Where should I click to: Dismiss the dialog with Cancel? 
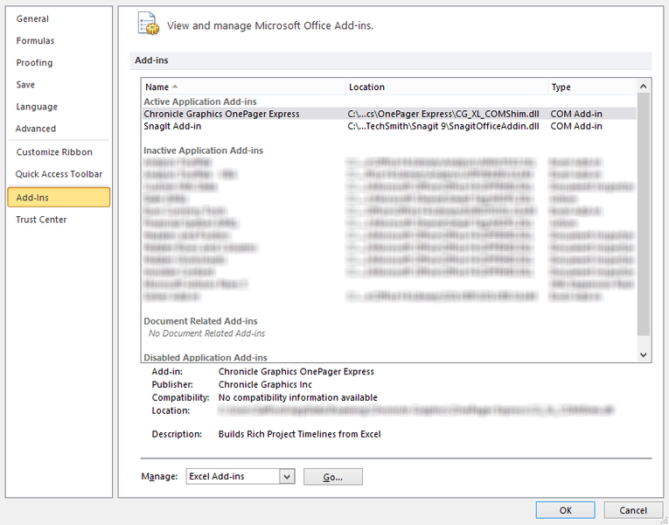tap(633, 510)
